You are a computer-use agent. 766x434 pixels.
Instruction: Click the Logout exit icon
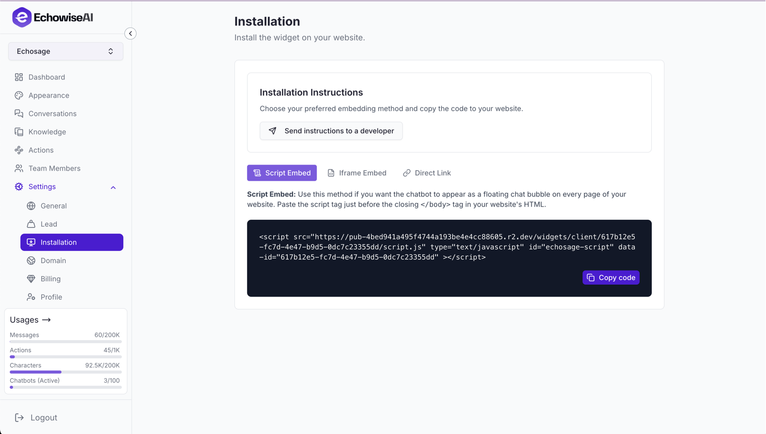tap(19, 418)
